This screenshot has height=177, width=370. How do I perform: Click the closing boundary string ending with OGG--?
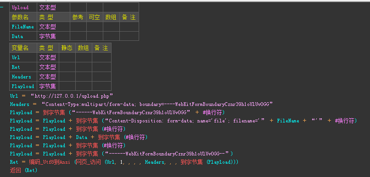click(167, 154)
